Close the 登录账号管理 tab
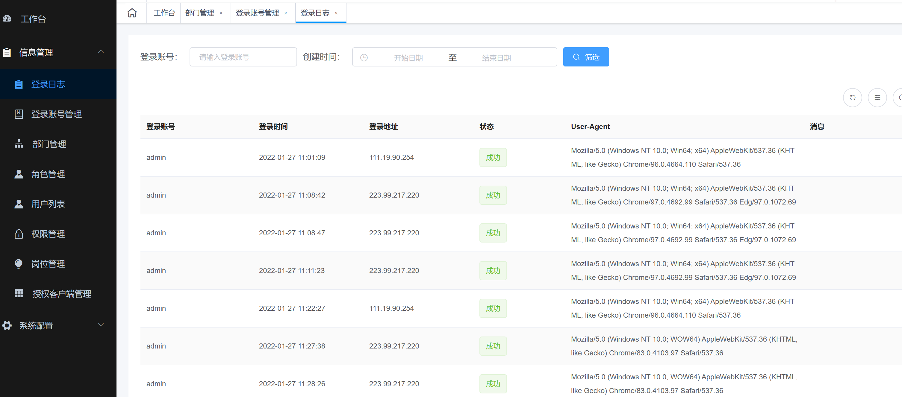Image resolution: width=902 pixels, height=397 pixels. point(286,13)
